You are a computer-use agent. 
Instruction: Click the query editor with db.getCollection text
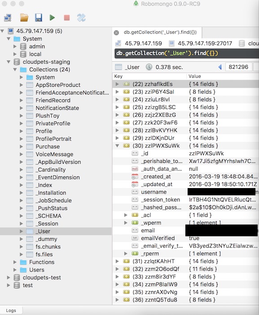(x=187, y=54)
